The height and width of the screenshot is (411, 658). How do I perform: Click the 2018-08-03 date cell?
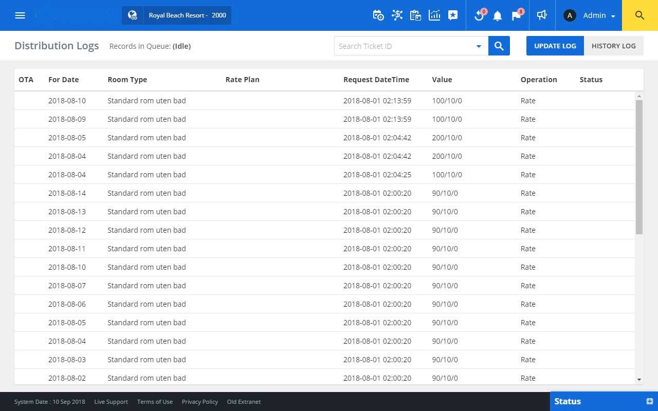point(67,360)
